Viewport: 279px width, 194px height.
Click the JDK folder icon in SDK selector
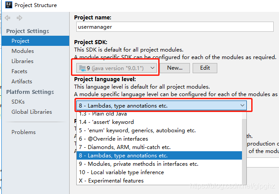[82, 68]
